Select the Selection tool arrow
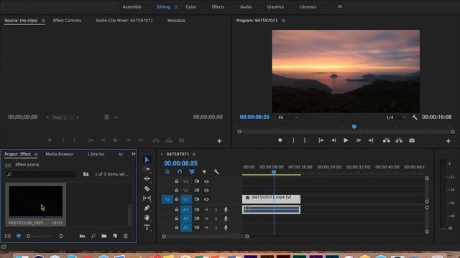The height and width of the screenshot is (258, 460). pyautogui.click(x=147, y=160)
